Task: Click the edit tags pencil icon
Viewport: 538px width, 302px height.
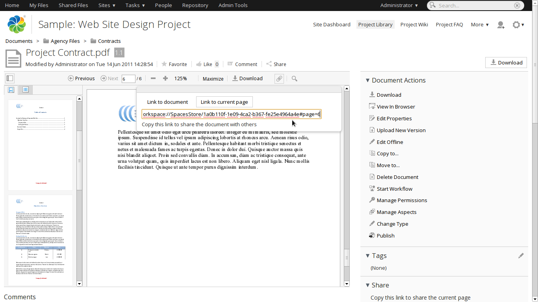Action: pyautogui.click(x=521, y=256)
